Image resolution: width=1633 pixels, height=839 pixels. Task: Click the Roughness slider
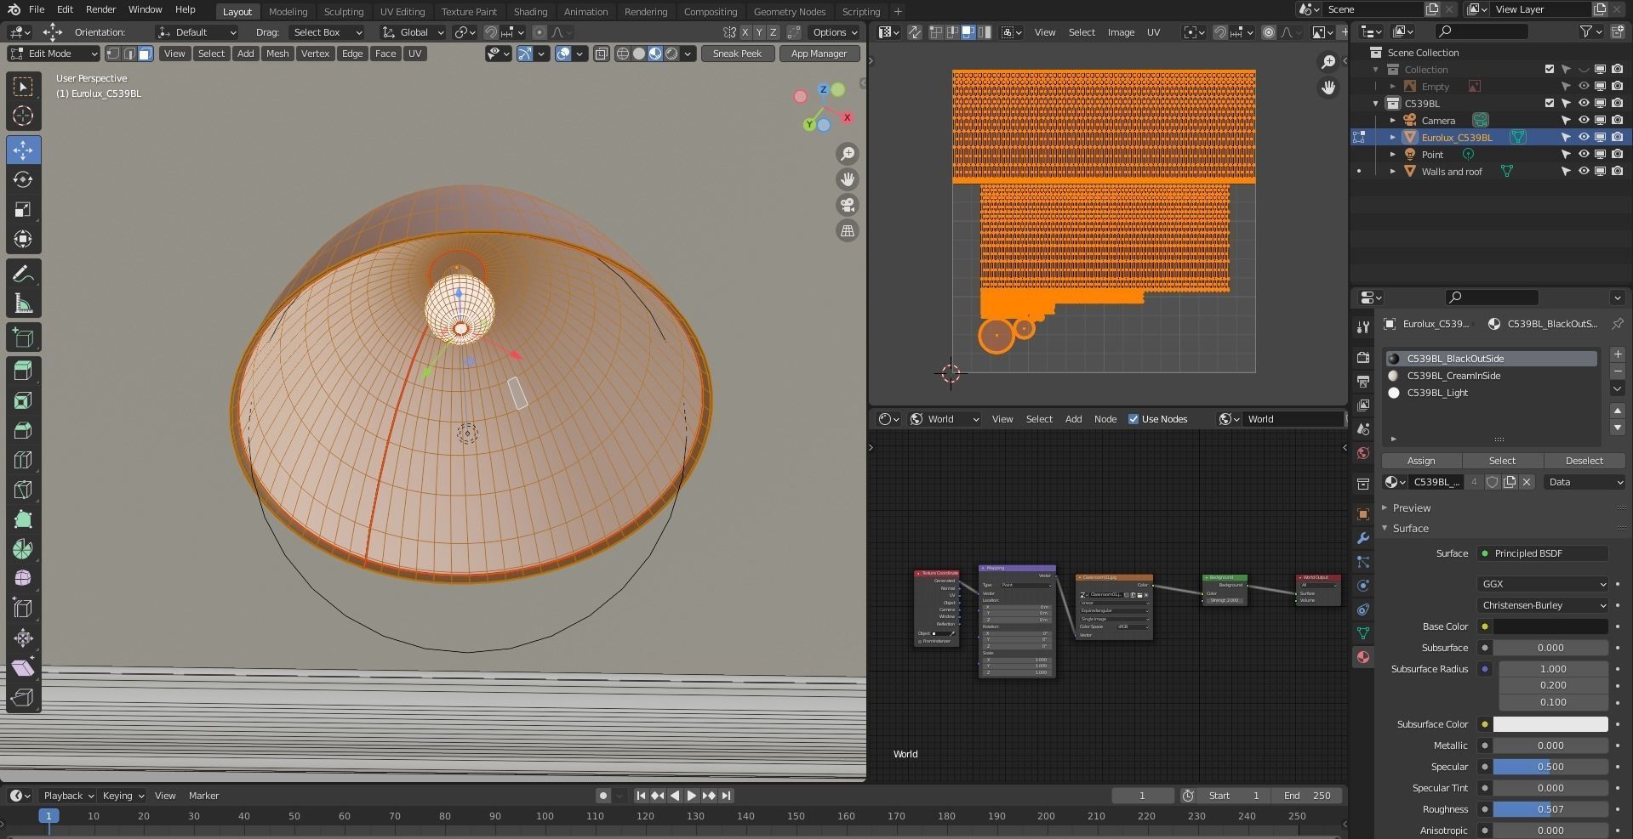pyautogui.click(x=1550, y=809)
